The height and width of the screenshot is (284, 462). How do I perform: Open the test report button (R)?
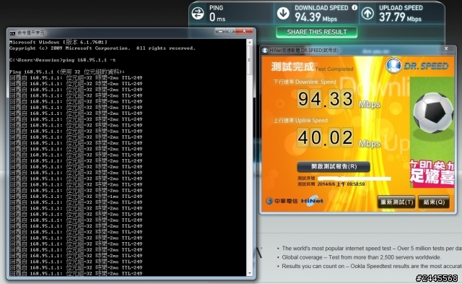[334, 167]
